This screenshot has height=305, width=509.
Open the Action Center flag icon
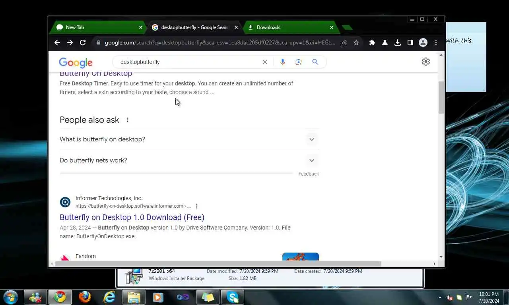pyautogui.click(x=469, y=297)
